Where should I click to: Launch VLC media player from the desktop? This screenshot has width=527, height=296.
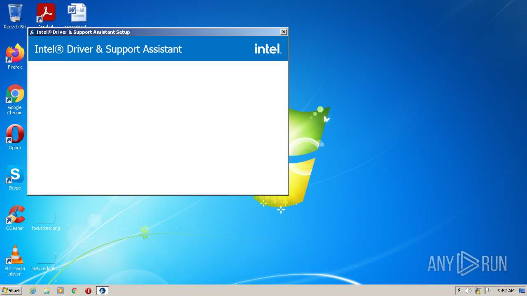(15, 261)
